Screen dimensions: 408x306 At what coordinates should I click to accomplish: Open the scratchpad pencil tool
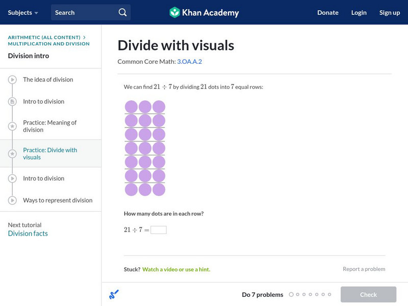(x=113, y=294)
